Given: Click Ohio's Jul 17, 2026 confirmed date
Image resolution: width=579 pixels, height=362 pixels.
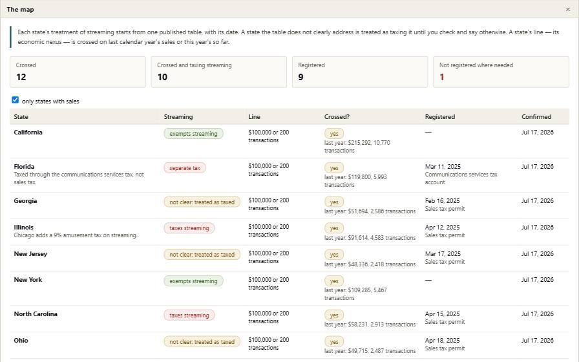Looking at the screenshot, I should pos(537,340).
